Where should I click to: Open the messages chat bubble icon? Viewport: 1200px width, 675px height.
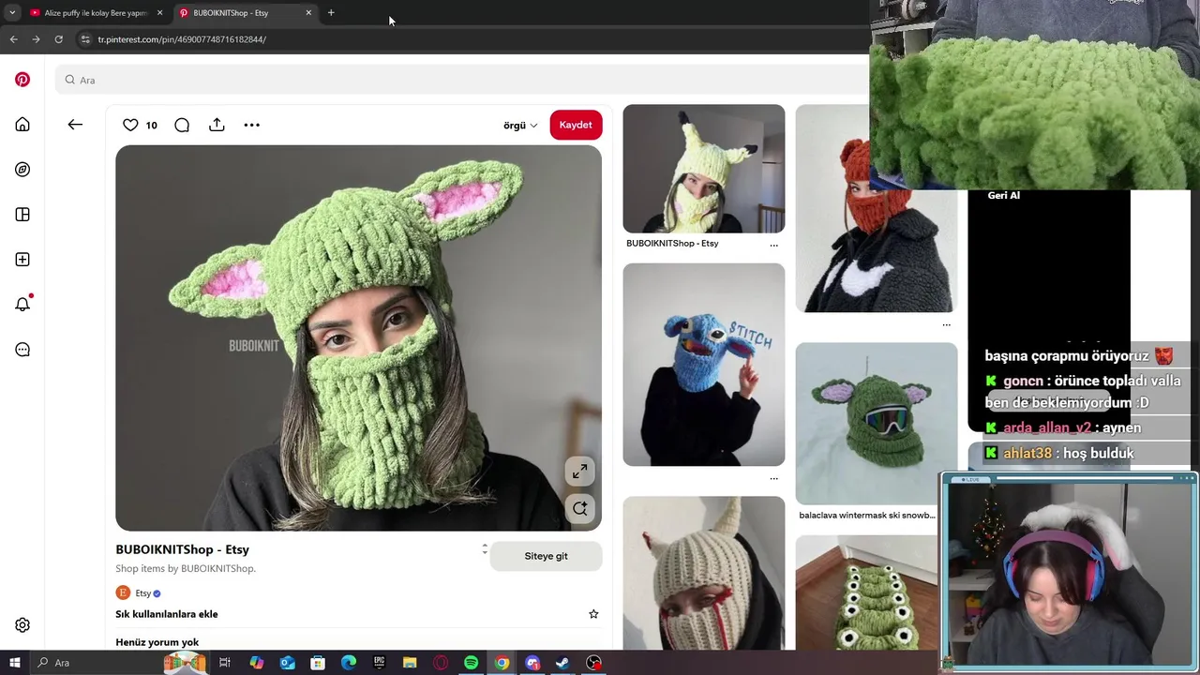[22, 350]
